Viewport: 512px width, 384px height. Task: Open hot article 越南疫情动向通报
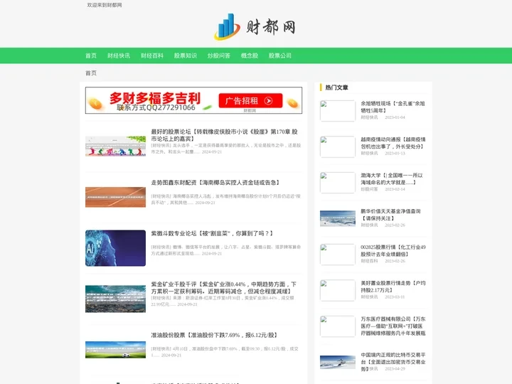pyautogui.click(x=393, y=143)
